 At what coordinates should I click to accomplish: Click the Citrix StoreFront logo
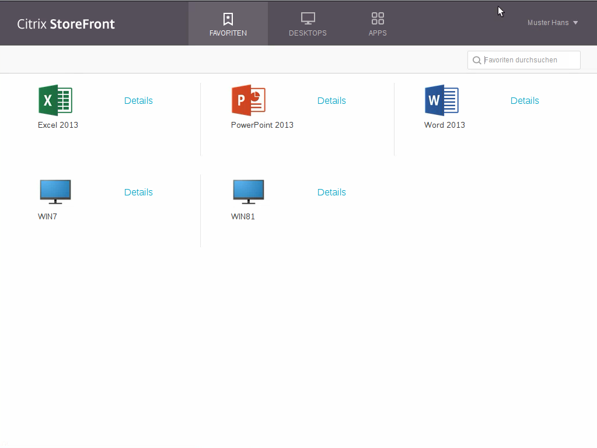coord(66,24)
